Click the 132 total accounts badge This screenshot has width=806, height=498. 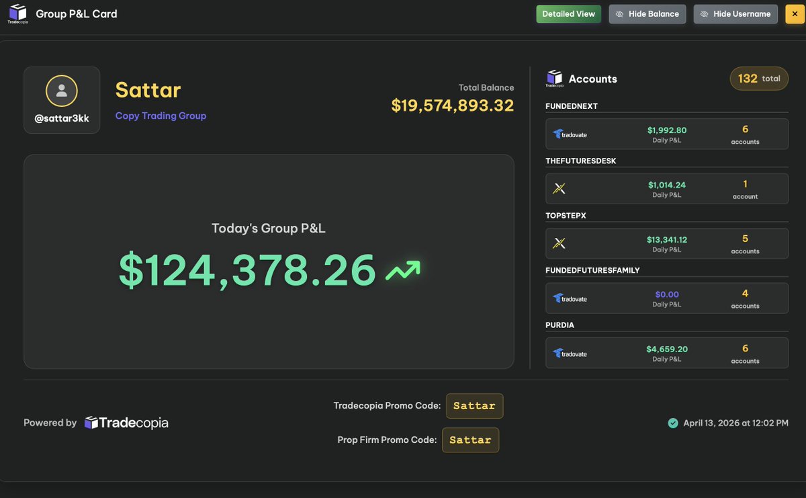tap(759, 79)
